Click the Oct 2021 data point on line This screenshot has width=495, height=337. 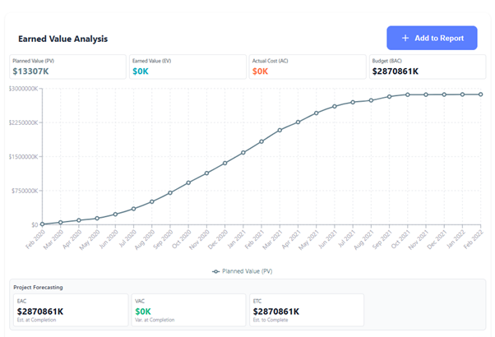click(408, 95)
